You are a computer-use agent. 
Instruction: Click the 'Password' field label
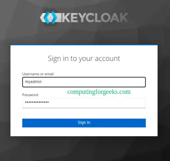coord(30,95)
